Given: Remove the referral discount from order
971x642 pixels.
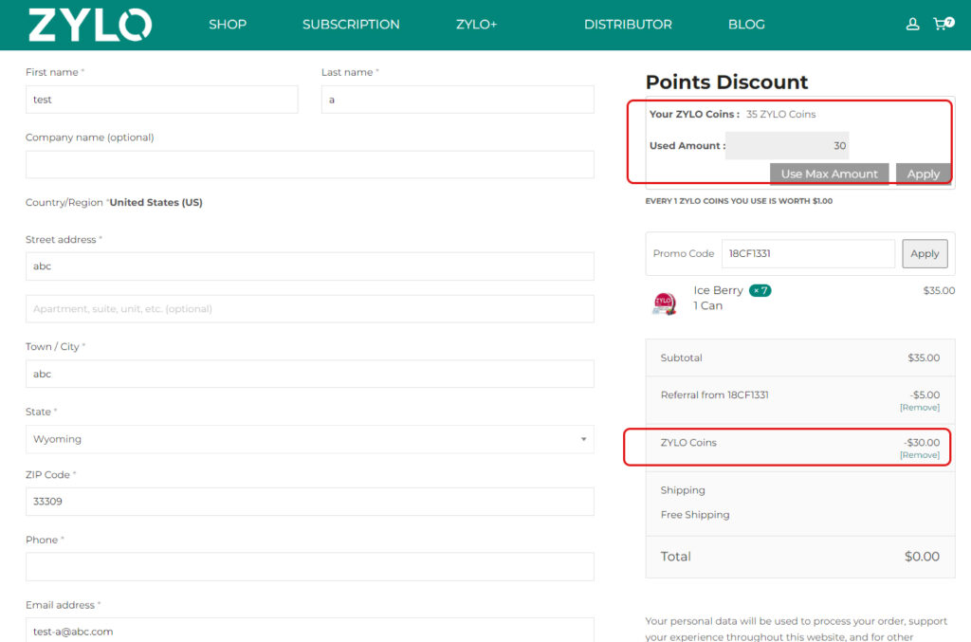Looking at the screenshot, I should coord(919,408).
